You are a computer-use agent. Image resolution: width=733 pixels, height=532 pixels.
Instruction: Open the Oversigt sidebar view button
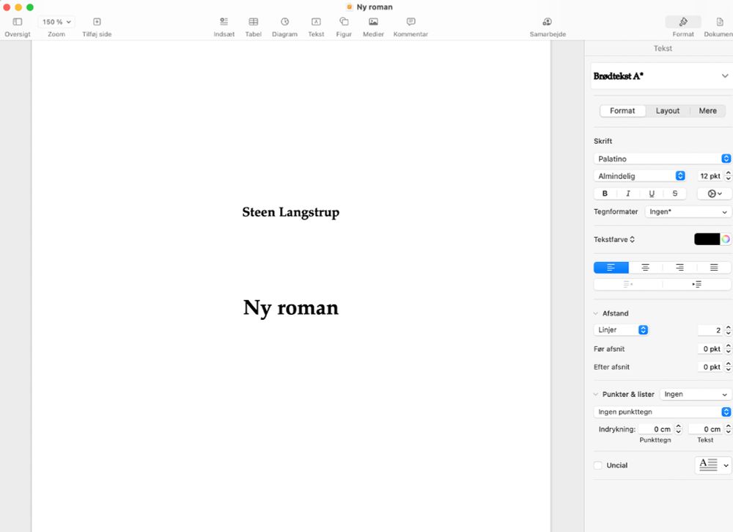click(18, 22)
